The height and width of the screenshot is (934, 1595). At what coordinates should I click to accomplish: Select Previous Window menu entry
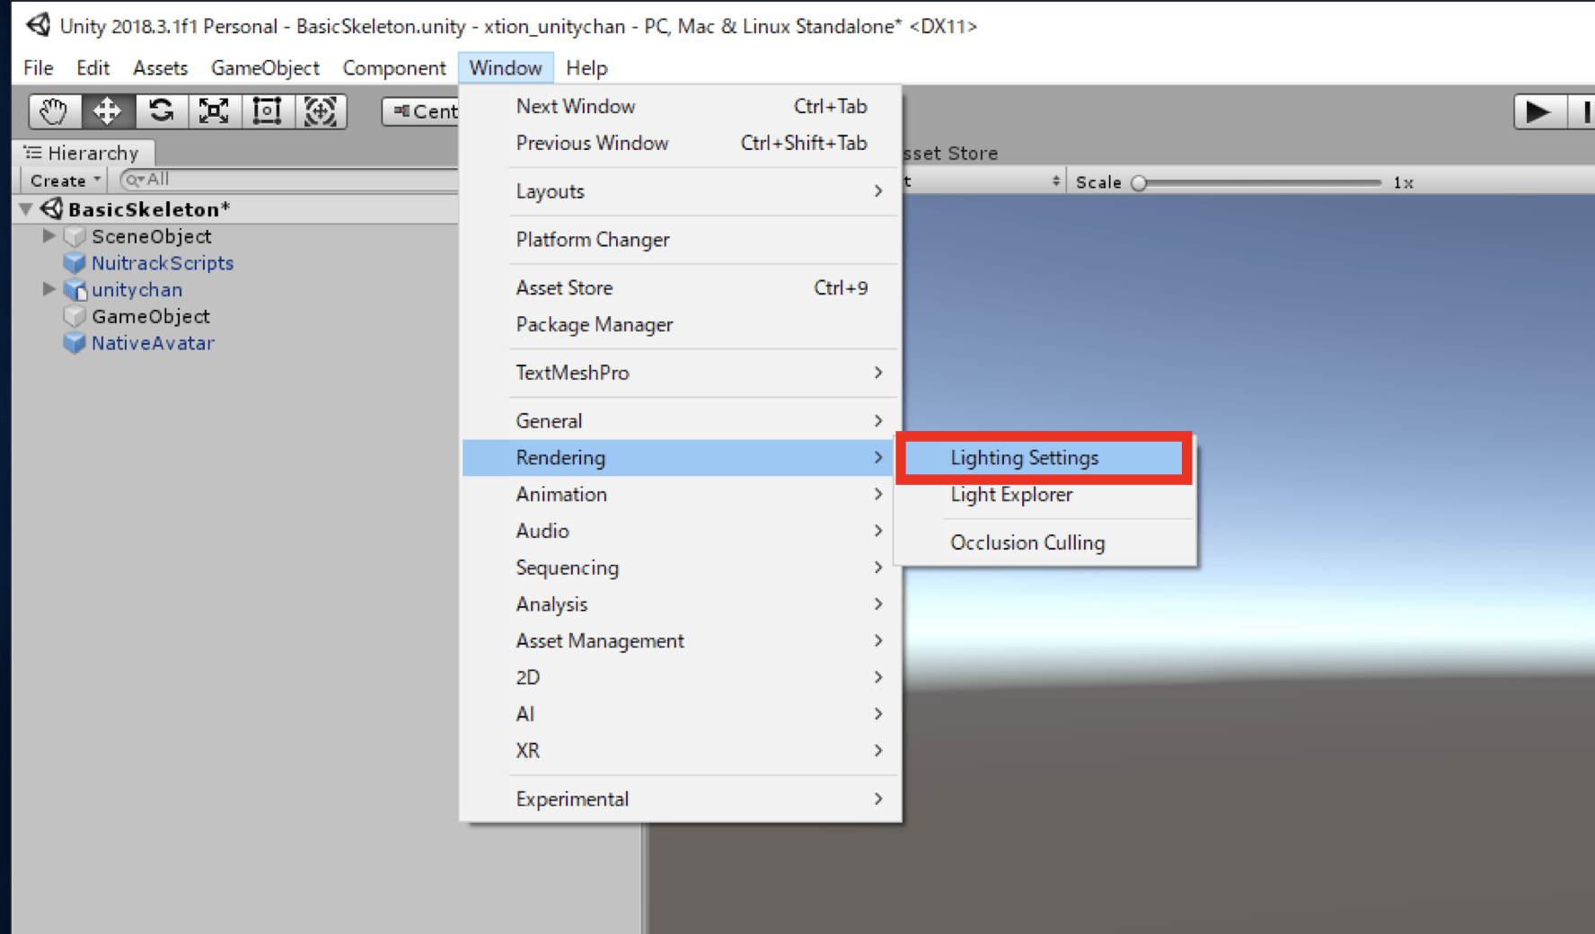click(681, 143)
